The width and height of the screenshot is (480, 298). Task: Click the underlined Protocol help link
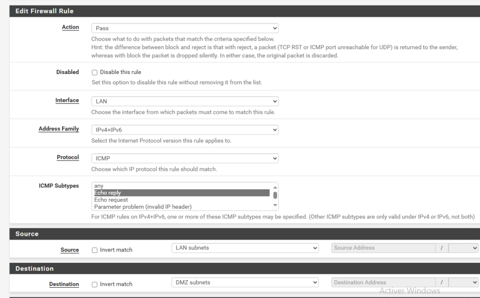67,157
